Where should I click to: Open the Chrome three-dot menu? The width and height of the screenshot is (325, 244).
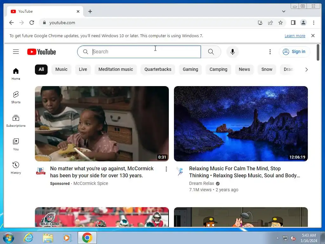(314, 23)
